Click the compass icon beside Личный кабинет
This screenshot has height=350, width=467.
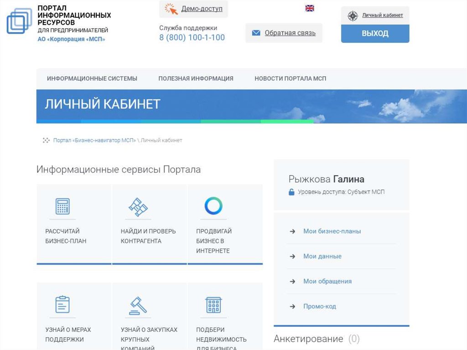click(353, 16)
